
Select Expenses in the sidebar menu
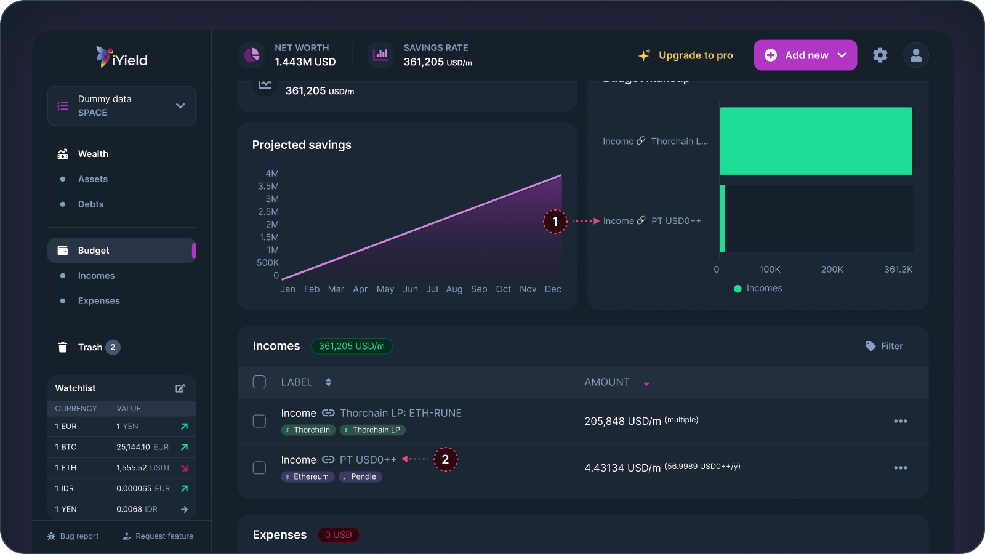[x=98, y=300]
